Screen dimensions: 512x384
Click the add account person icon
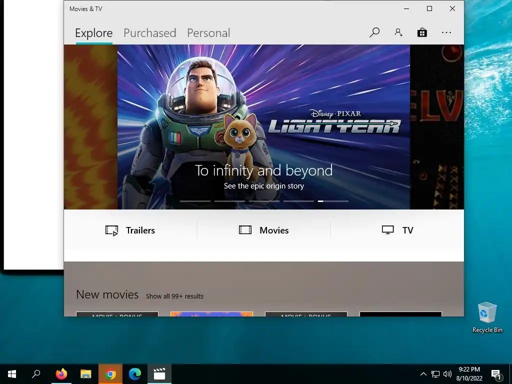398,32
